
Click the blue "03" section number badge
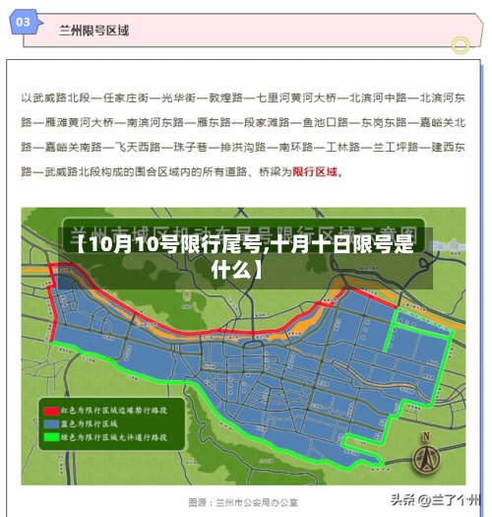click(x=25, y=23)
